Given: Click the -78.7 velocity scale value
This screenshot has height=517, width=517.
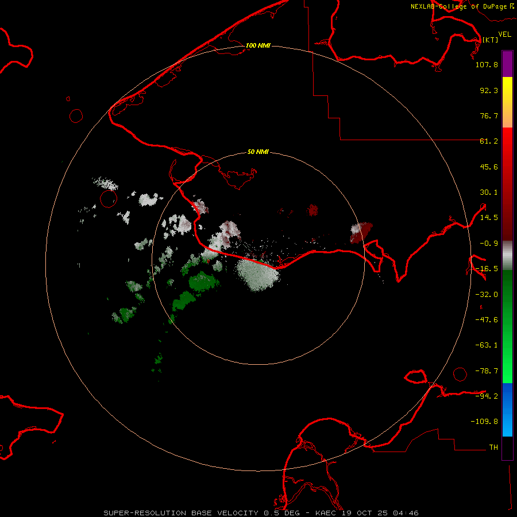Looking at the screenshot, I should [x=487, y=371].
